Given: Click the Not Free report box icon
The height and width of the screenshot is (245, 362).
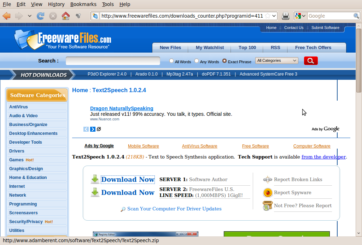Looking at the screenshot, I should (x=267, y=205).
